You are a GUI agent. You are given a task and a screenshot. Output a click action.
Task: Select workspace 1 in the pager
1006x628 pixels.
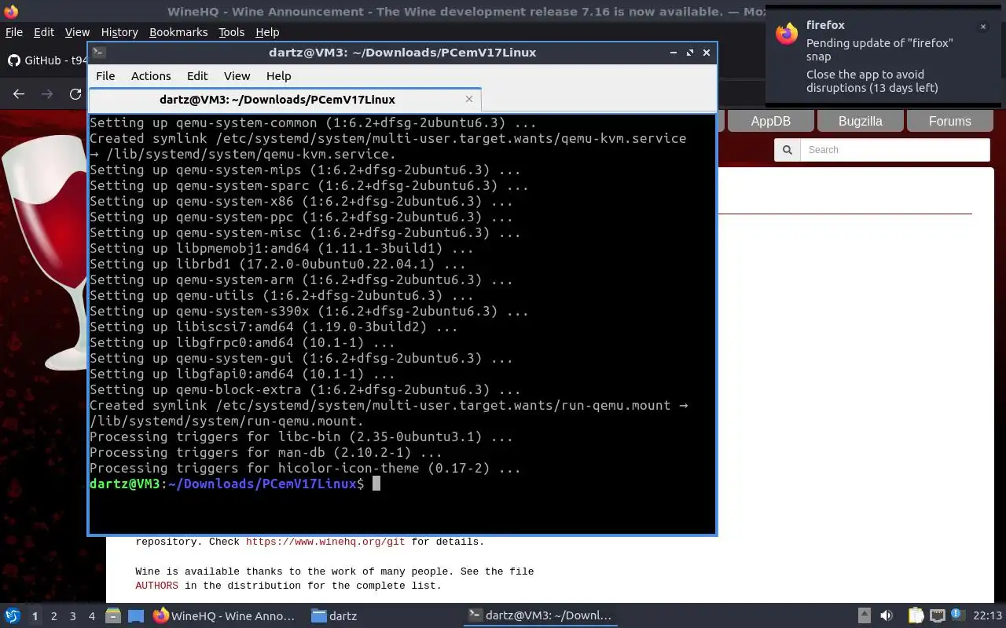(35, 616)
